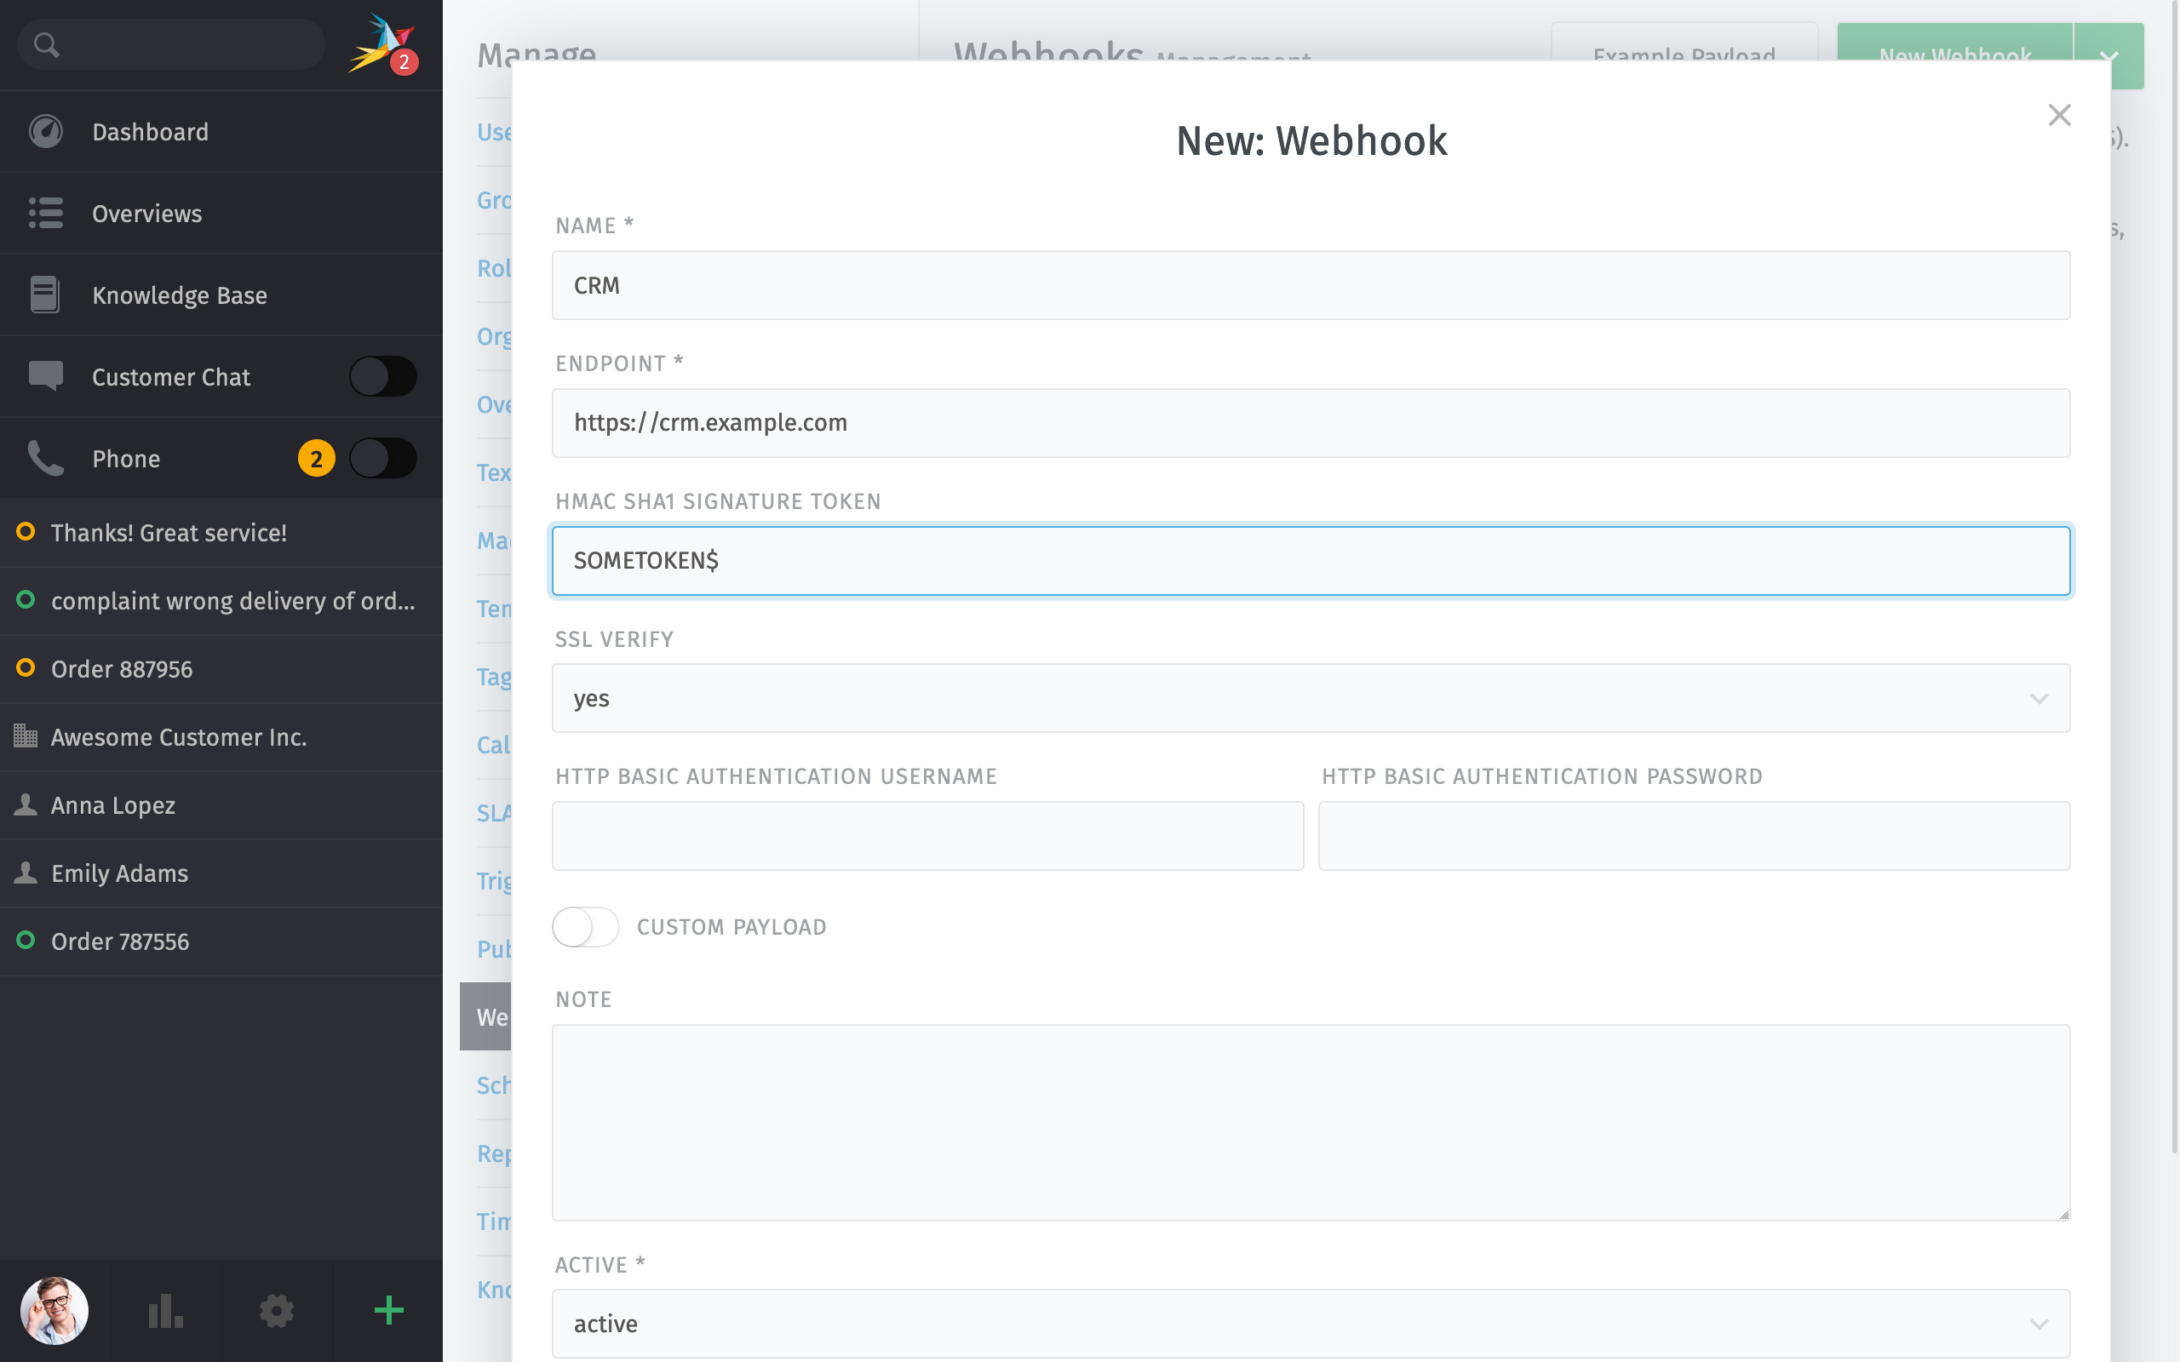Open ticket Order 887956
This screenshot has height=1362, width=2180.
[121, 668]
